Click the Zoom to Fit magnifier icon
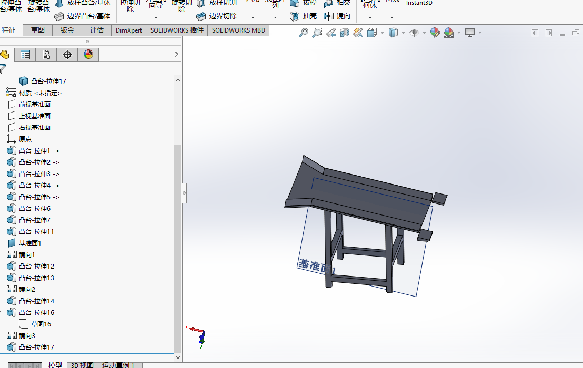 (304, 33)
